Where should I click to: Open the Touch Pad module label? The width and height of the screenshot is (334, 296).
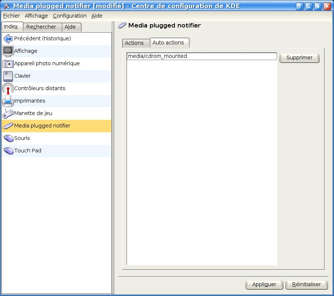point(28,151)
